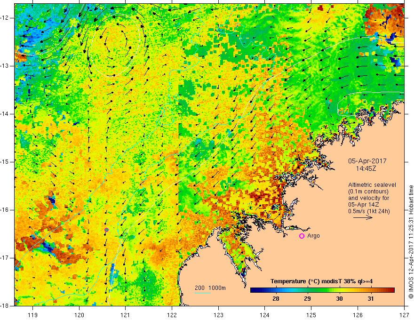Click the '0.5m/s (1kt 24h)' velocity scale text
Screen dimensions: 414x320
click(x=369, y=211)
